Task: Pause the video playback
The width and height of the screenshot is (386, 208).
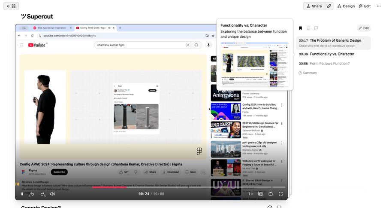Action: pyautogui.click(x=22, y=194)
